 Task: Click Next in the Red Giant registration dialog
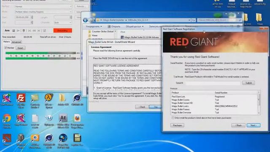[x=254, y=125]
